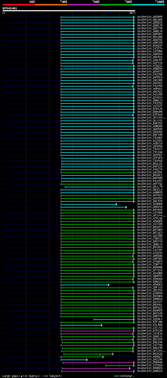Select hit label UniRef100_B7FK34
Screen dimensions: 167x378
tap(150, 331)
